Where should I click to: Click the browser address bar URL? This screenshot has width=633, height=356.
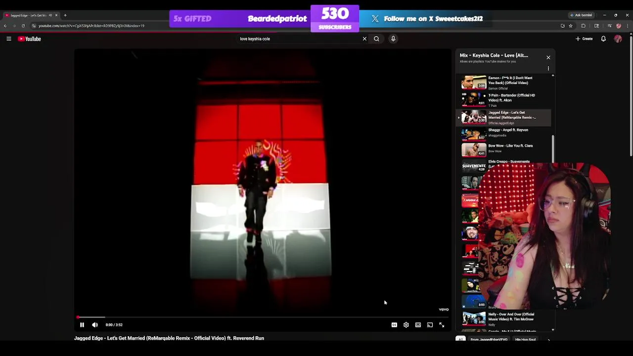tap(91, 26)
